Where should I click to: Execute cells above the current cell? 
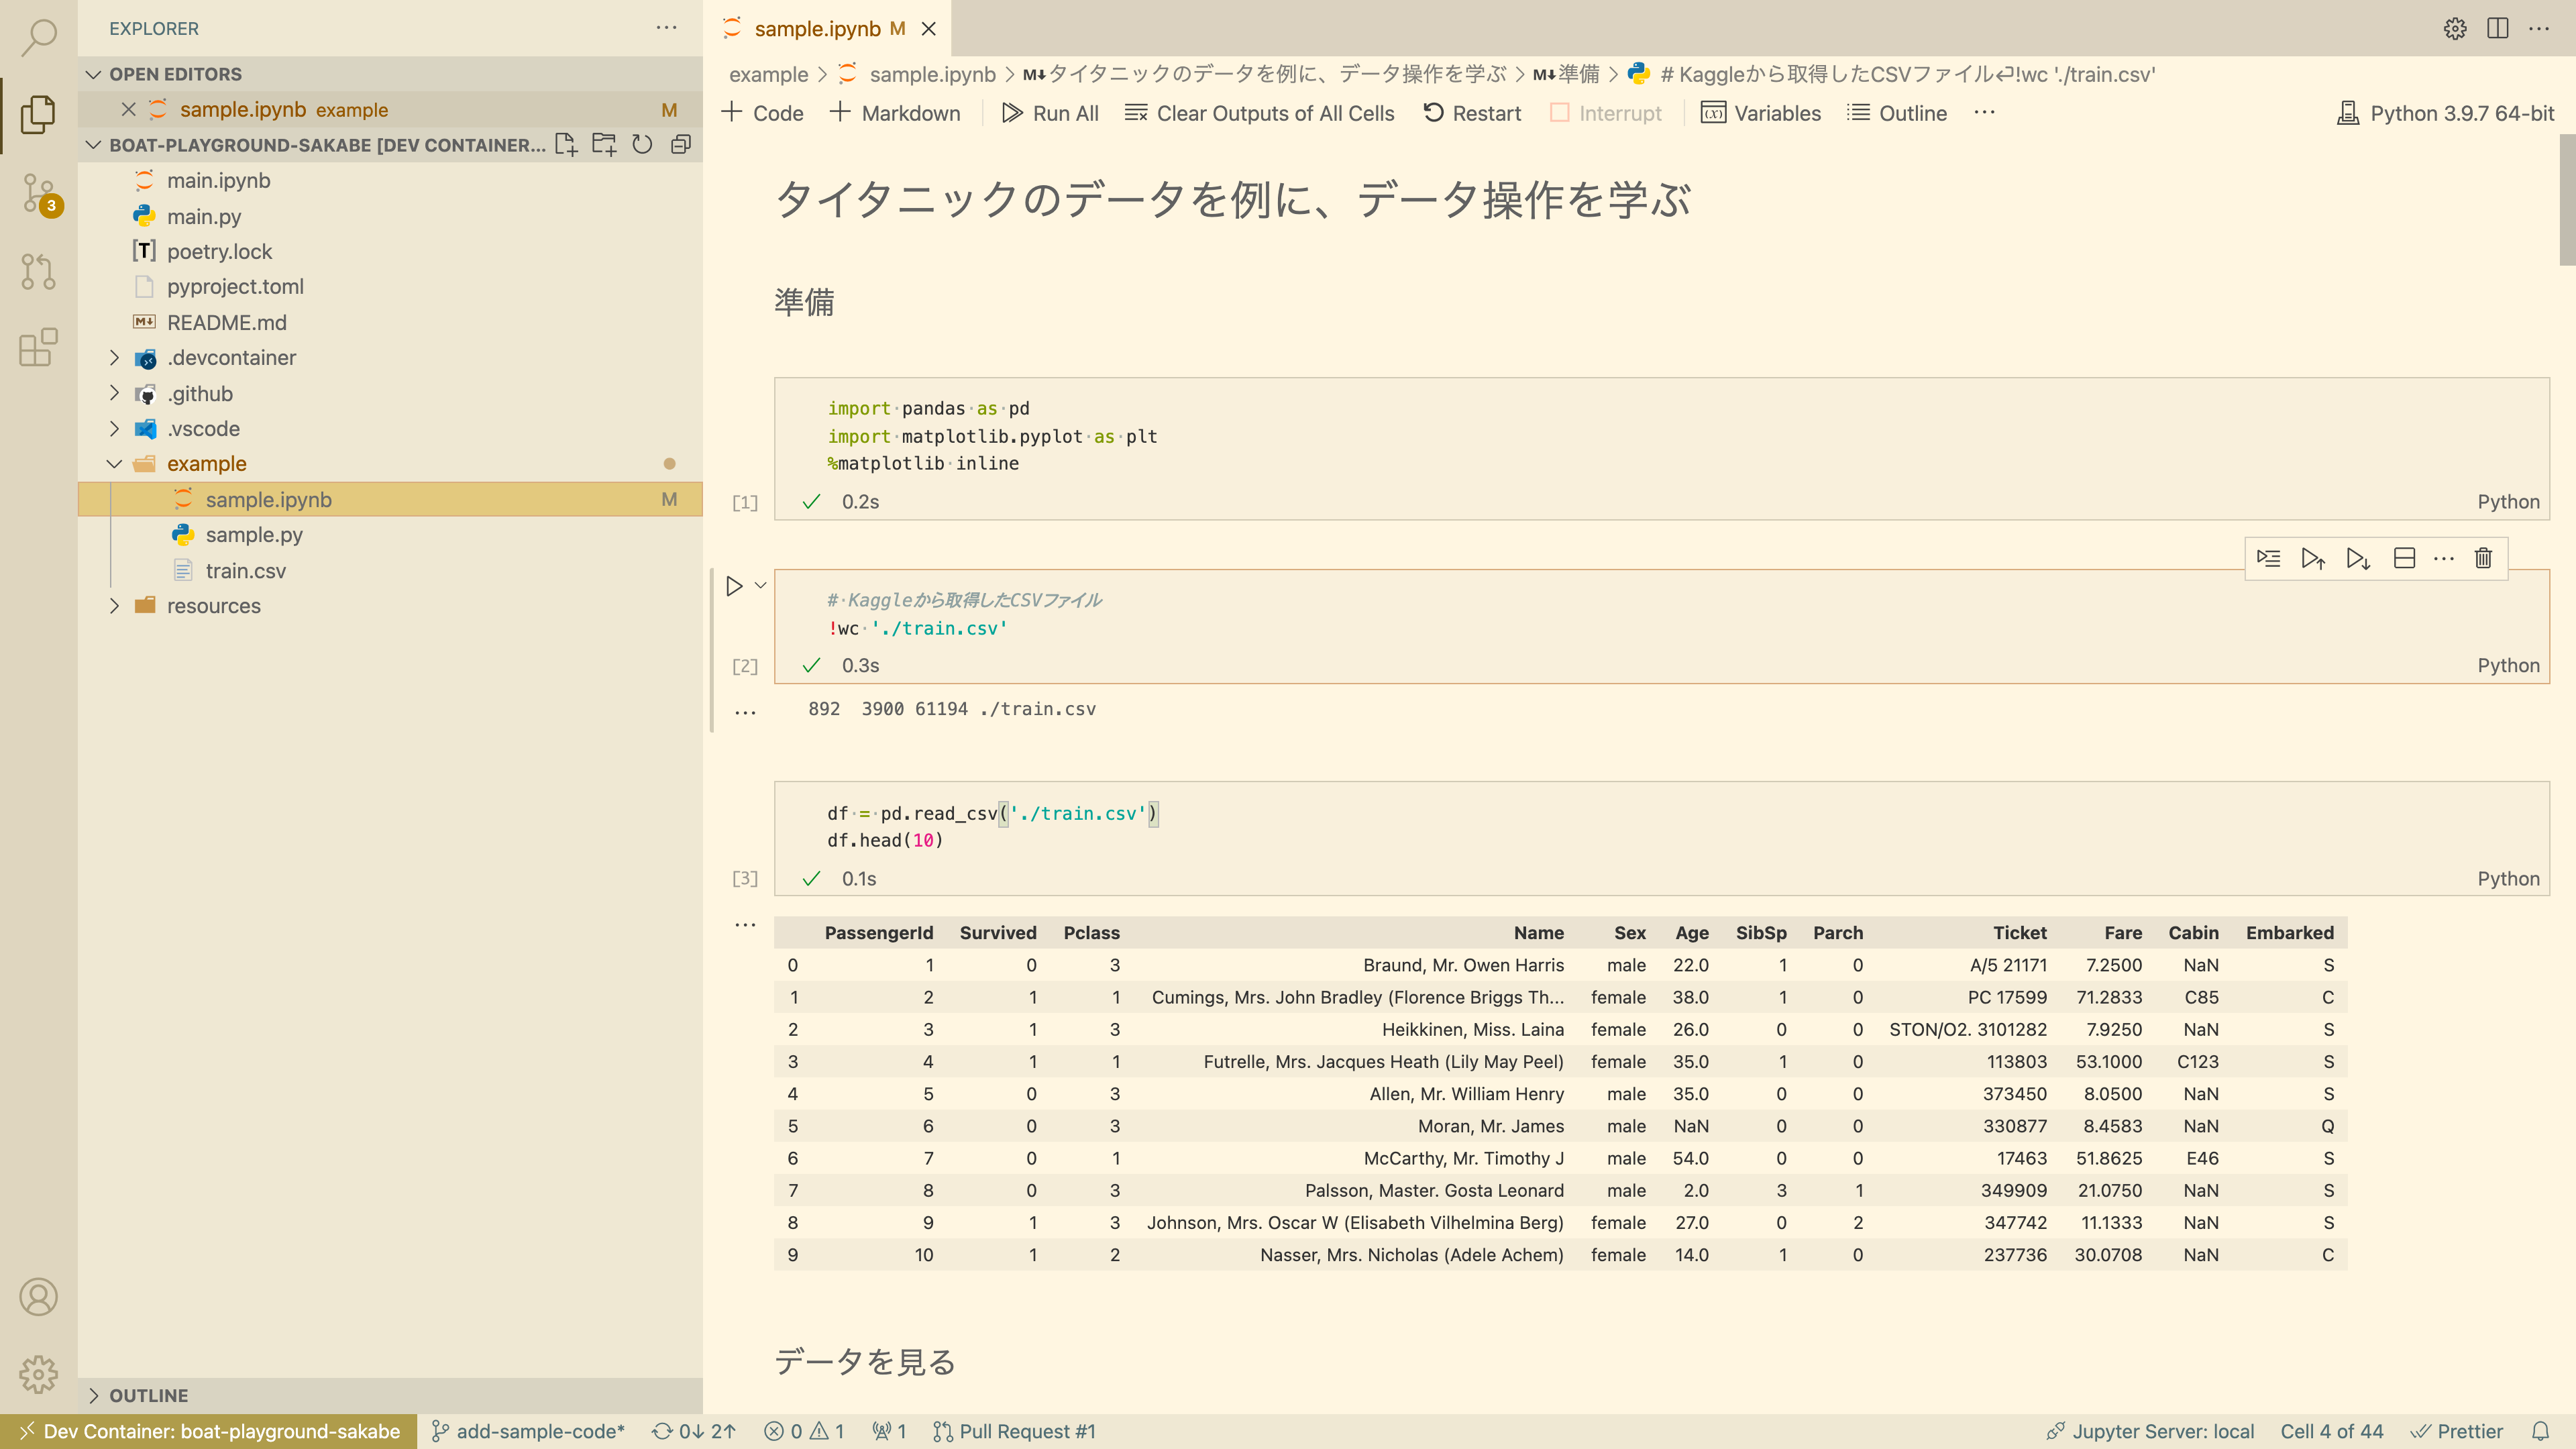(2313, 558)
